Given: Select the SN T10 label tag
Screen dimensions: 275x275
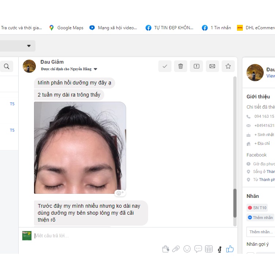Looking at the screenshot, I should (x=257, y=208).
